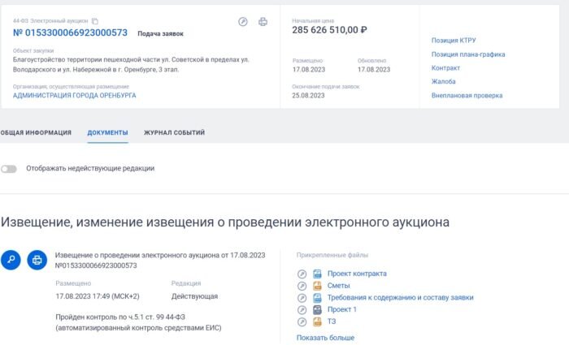Viewport: 569px width, 345px height.
Task: Click the Действующая edition value
Action: (194, 296)
